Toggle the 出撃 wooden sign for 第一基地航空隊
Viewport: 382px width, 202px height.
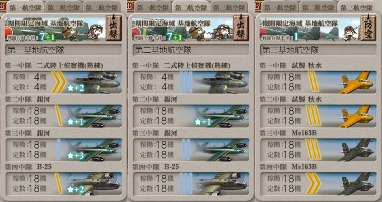(113, 28)
